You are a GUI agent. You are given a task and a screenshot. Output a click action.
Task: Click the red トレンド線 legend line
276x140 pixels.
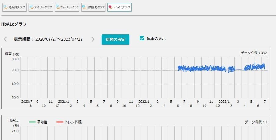[x=60, y=122]
